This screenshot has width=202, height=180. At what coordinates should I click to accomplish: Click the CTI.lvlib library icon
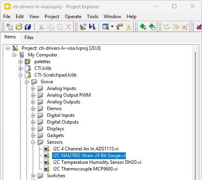click(x=28, y=68)
